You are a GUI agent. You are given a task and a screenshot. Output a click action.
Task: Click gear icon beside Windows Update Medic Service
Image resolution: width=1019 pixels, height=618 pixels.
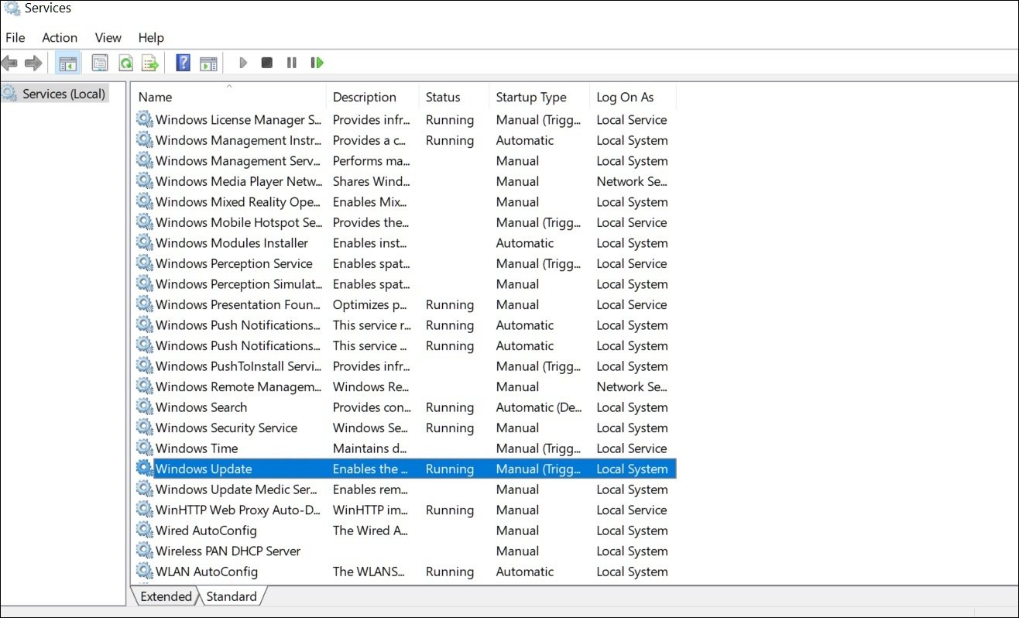pyautogui.click(x=144, y=489)
